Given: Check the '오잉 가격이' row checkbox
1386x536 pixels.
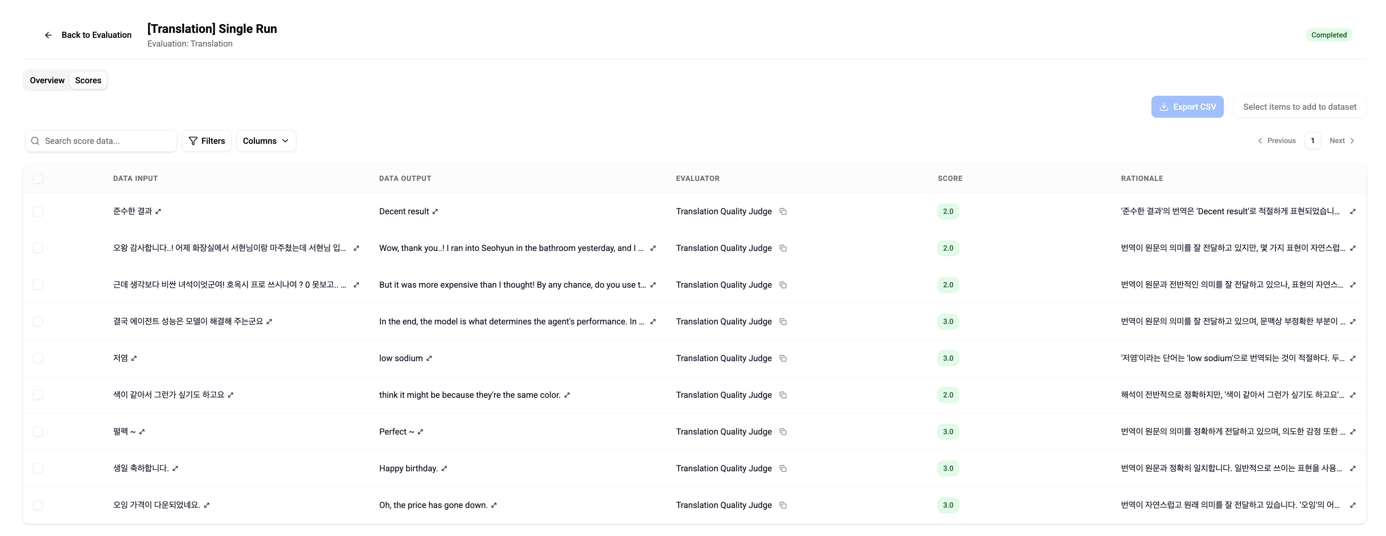Looking at the screenshot, I should click(38, 505).
